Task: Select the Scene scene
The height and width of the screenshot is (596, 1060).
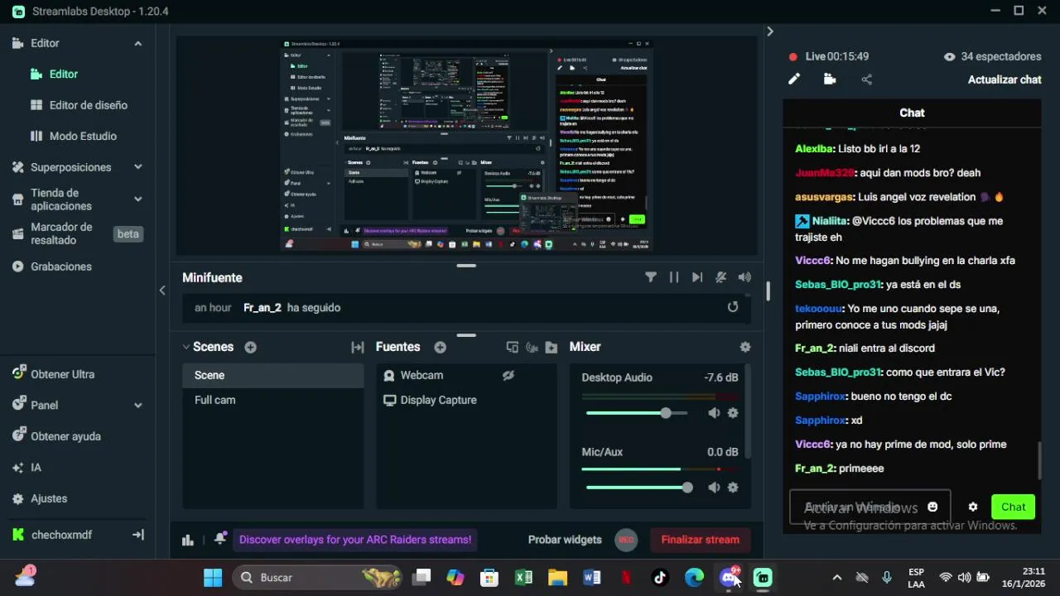Action: click(x=273, y=375)
